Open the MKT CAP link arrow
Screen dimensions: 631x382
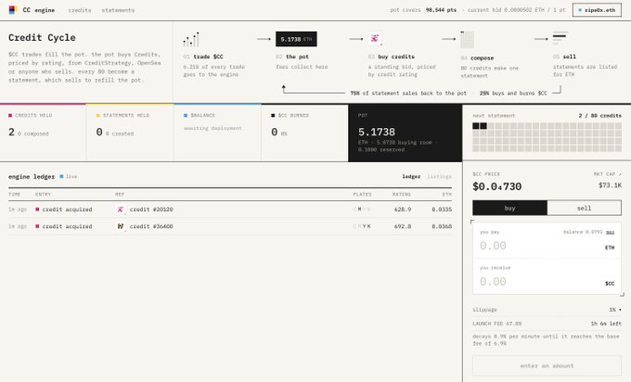pos(620,174)
